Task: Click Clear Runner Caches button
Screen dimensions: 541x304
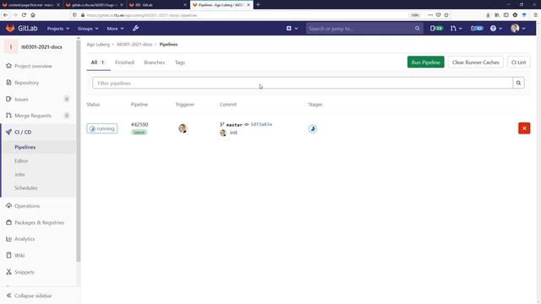Action: pos(475,62)
